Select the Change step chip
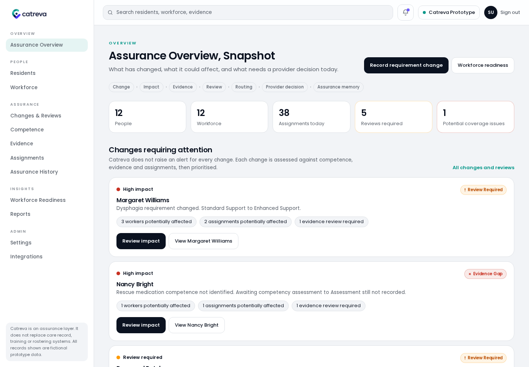Image resolution: width=529 pixels, height=367 pixels. 121,87
